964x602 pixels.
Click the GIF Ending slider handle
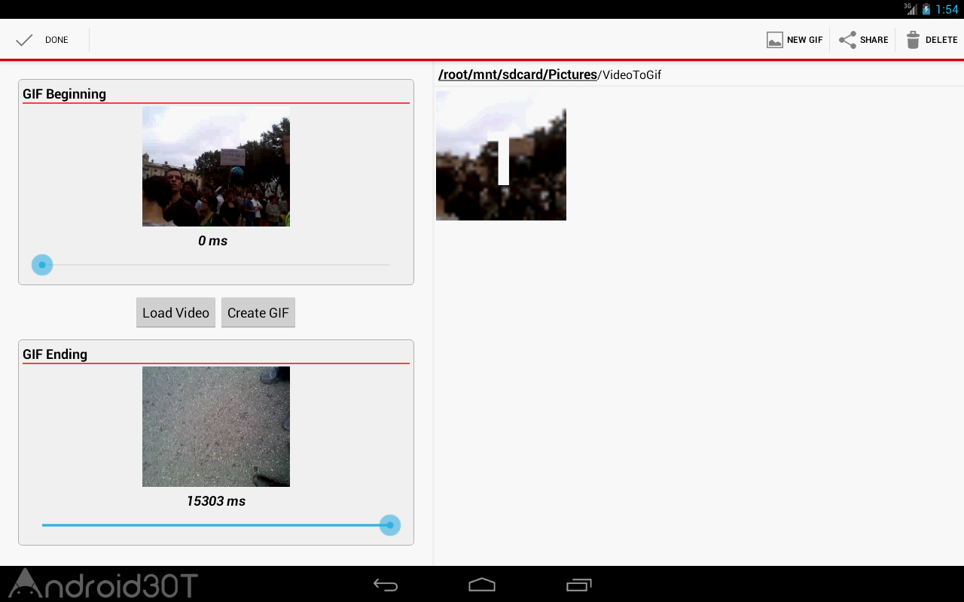click(x=390, y=525)
